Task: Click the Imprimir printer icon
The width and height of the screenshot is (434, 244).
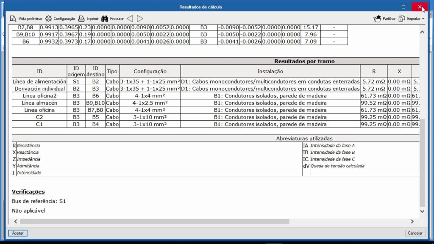Action: 82,19
